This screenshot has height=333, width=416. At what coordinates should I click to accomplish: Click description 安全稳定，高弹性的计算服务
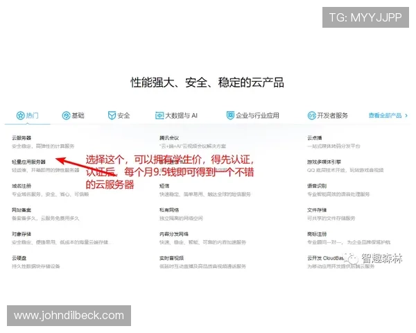click(43, 146)
